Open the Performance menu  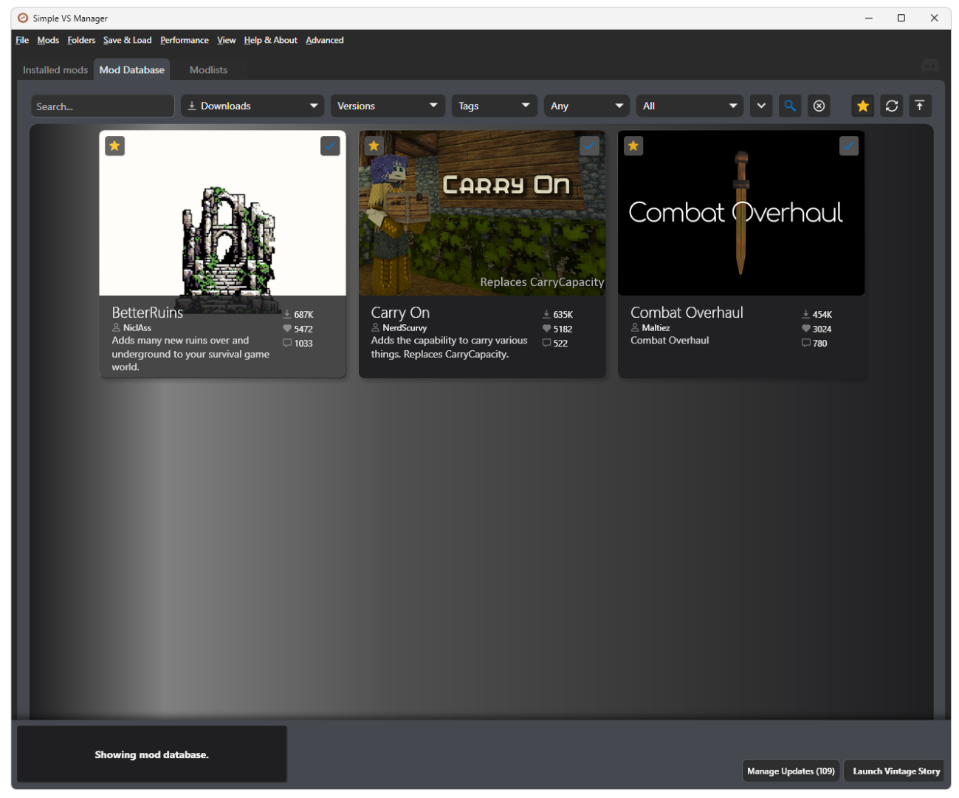click(184, 40)
